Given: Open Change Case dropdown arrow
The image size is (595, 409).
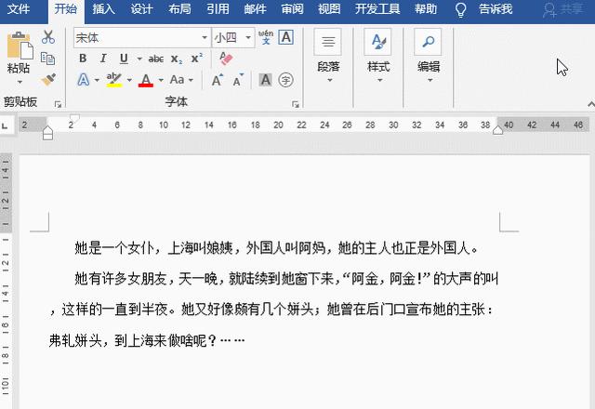Looking at the screenshot, I should click(x=191, y=80).
